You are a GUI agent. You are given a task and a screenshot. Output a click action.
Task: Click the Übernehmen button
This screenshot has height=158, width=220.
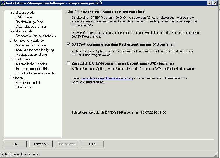coord(67,144)
